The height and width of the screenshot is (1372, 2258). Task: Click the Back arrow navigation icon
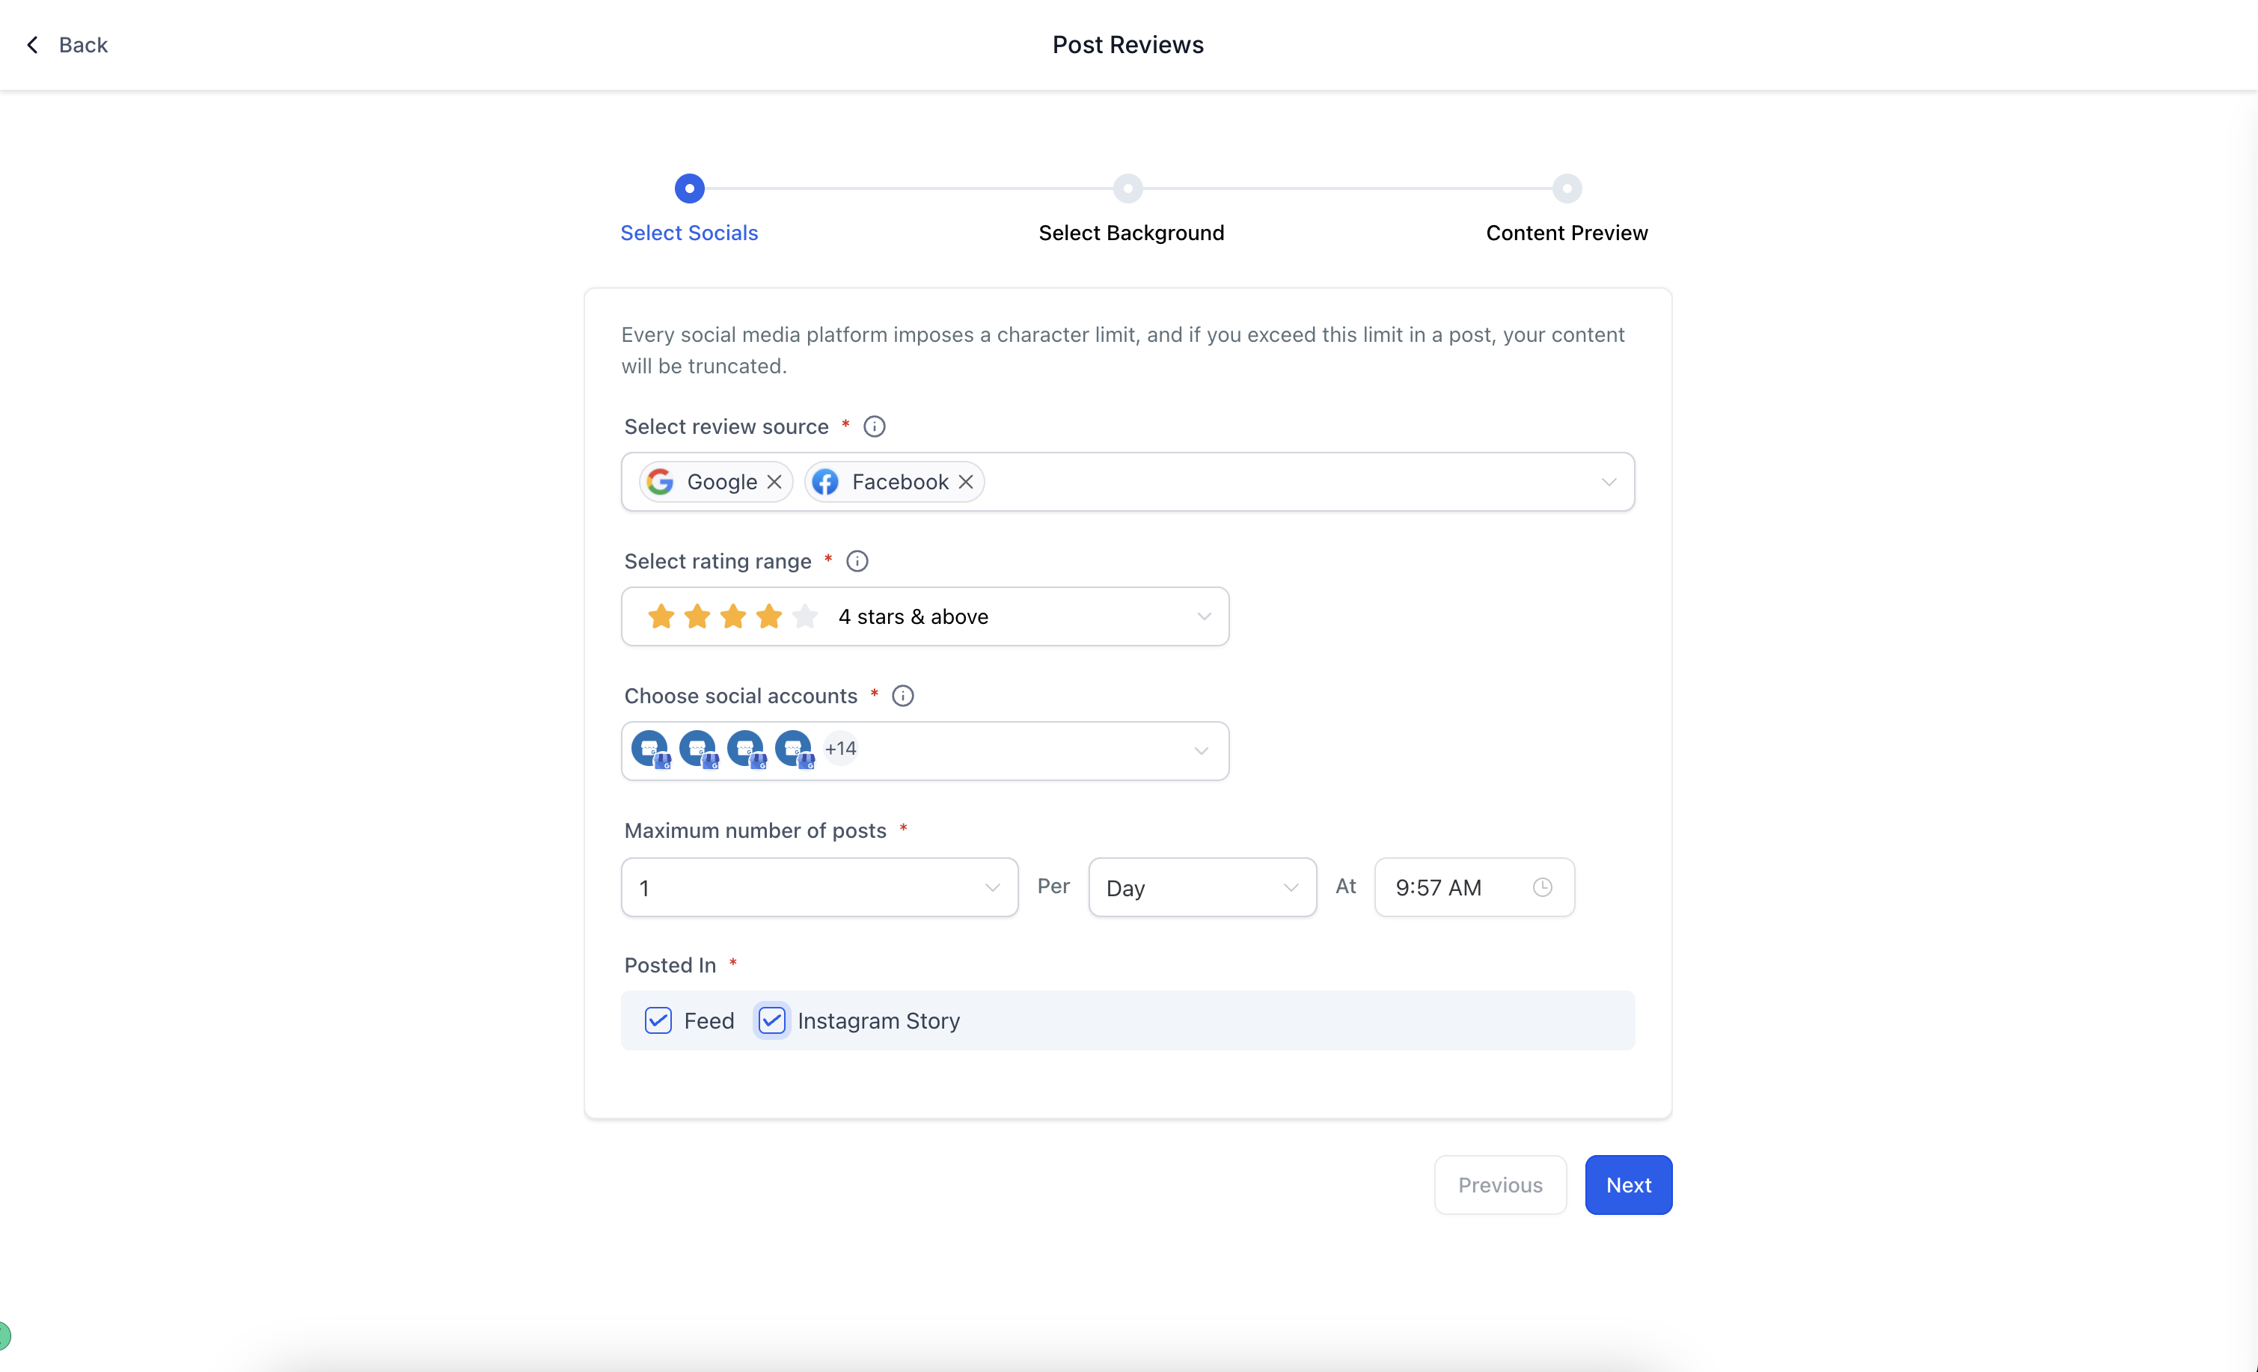point(31,43)
